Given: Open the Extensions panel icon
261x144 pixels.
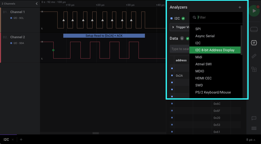Looking at the screenshot, I should coord(254,69).
